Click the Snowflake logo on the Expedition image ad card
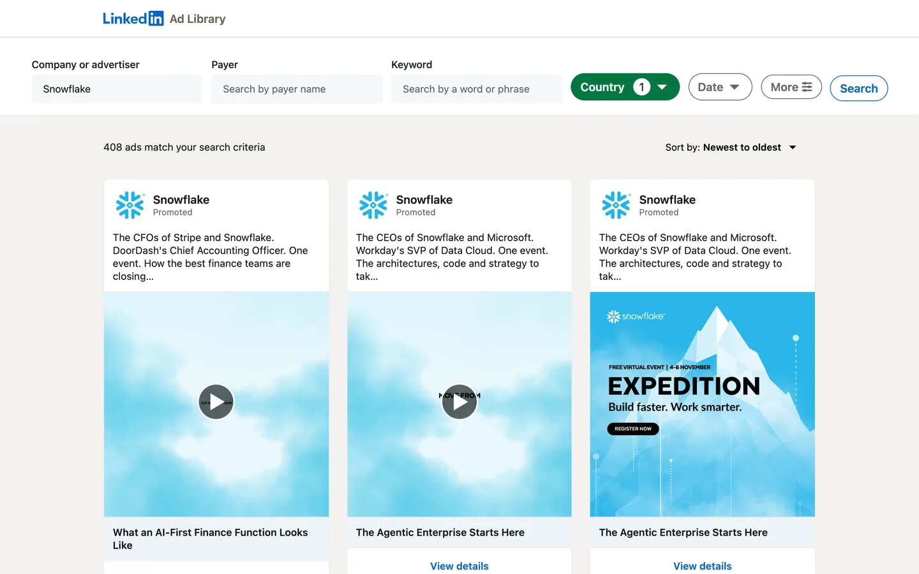Screen dimensions: 919x574 616,205
